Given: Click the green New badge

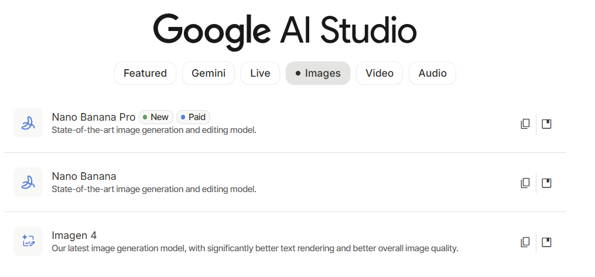Looking at the screenshot, I should pyautogui.click(x=156, y=117).
